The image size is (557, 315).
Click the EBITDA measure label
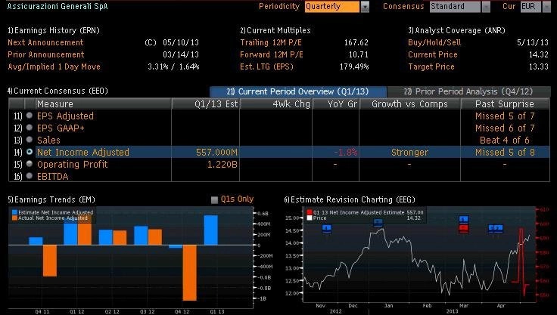(x=52, y=176)
